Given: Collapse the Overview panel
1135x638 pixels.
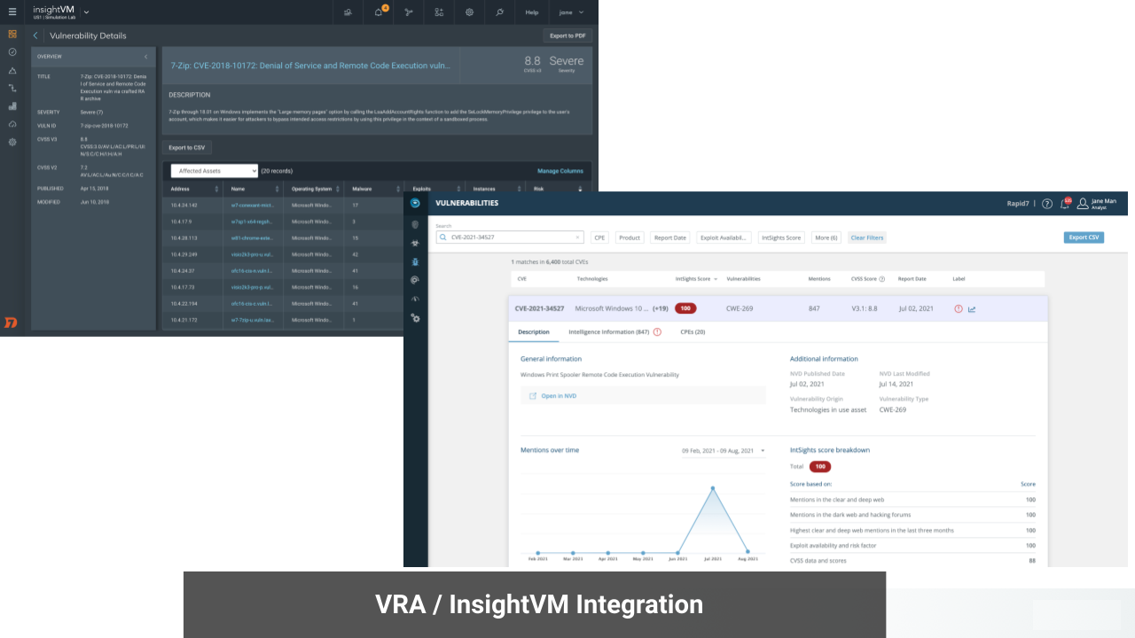Looking at the screenshot, I should click(x=146, y=57).
